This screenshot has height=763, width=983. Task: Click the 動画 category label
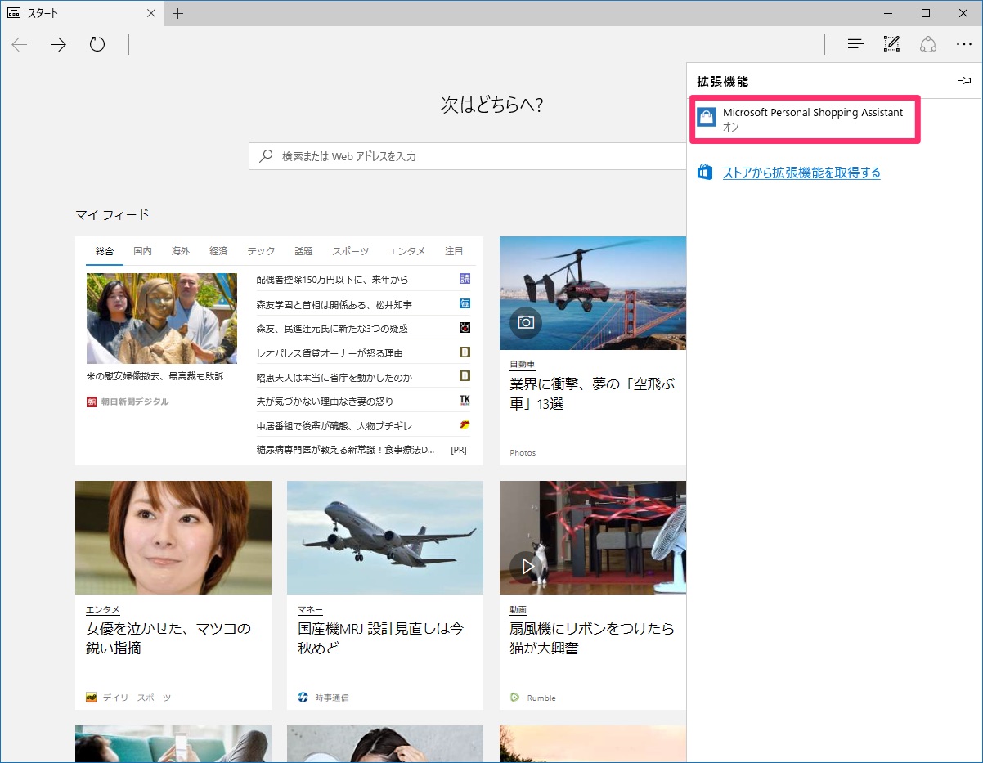(518, 609)
